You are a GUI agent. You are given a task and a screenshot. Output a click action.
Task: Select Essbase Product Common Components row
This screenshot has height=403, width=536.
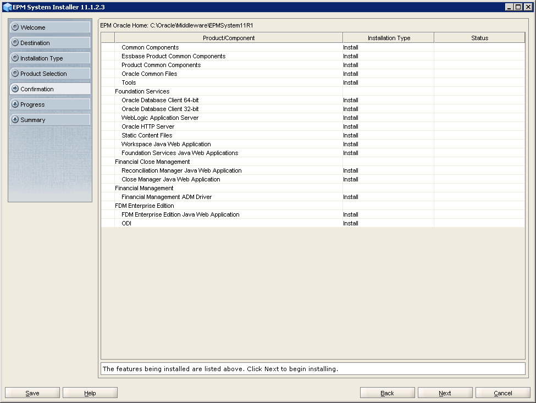pos(313,56)
